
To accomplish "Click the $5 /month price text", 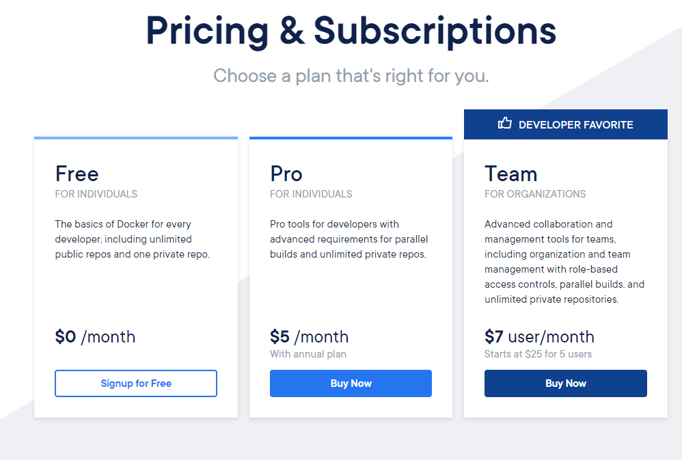I will pos(309,336).
